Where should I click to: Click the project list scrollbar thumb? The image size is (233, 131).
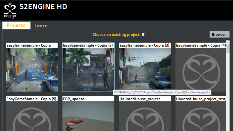point(228,49)
